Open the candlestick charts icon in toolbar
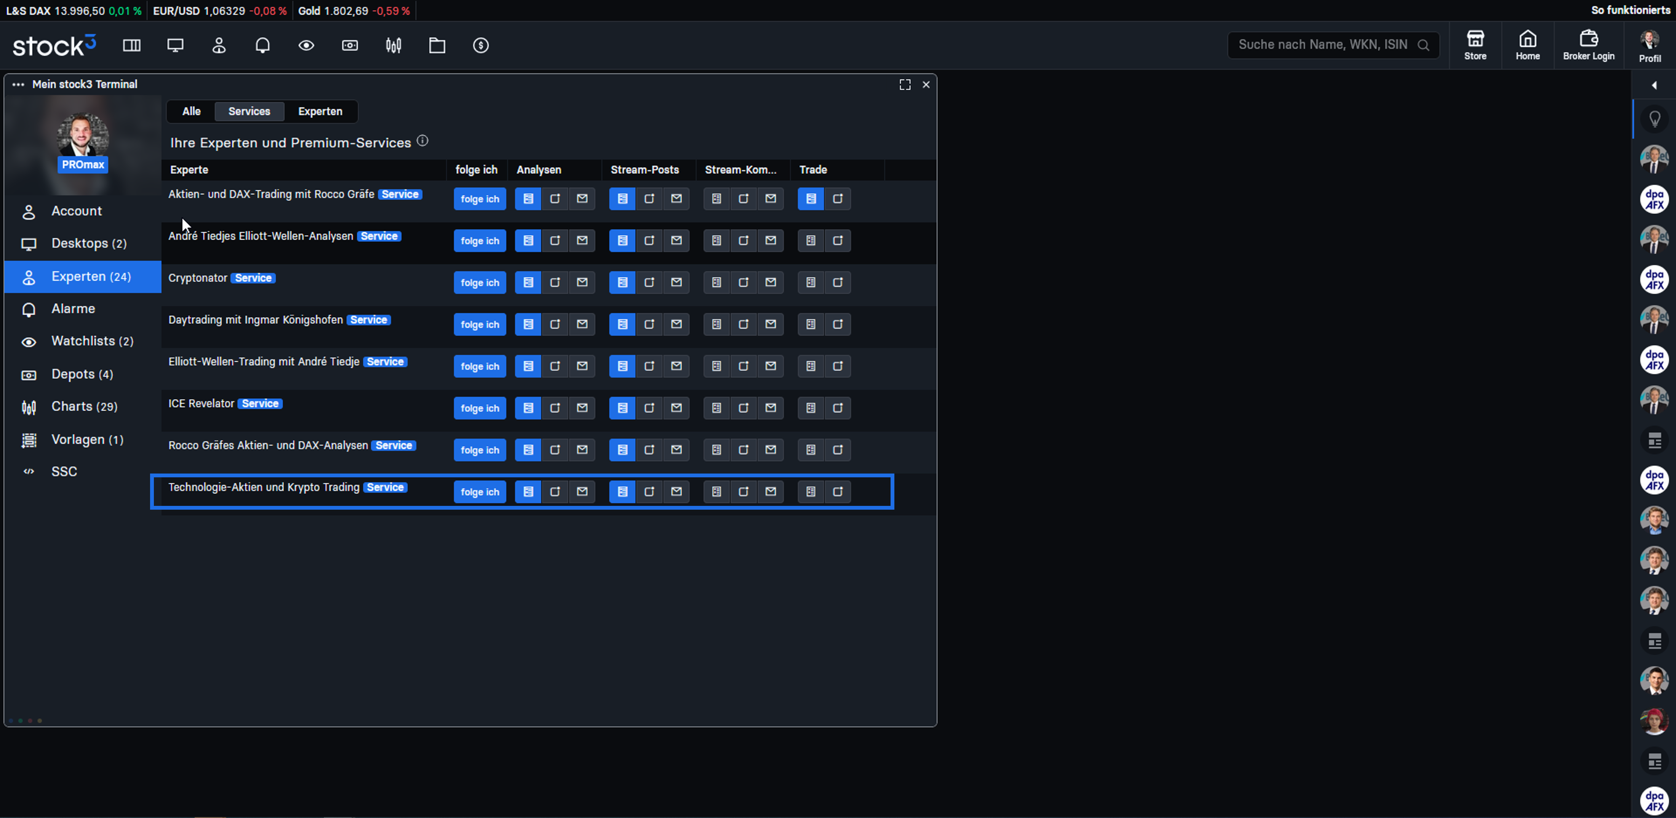 393,46
